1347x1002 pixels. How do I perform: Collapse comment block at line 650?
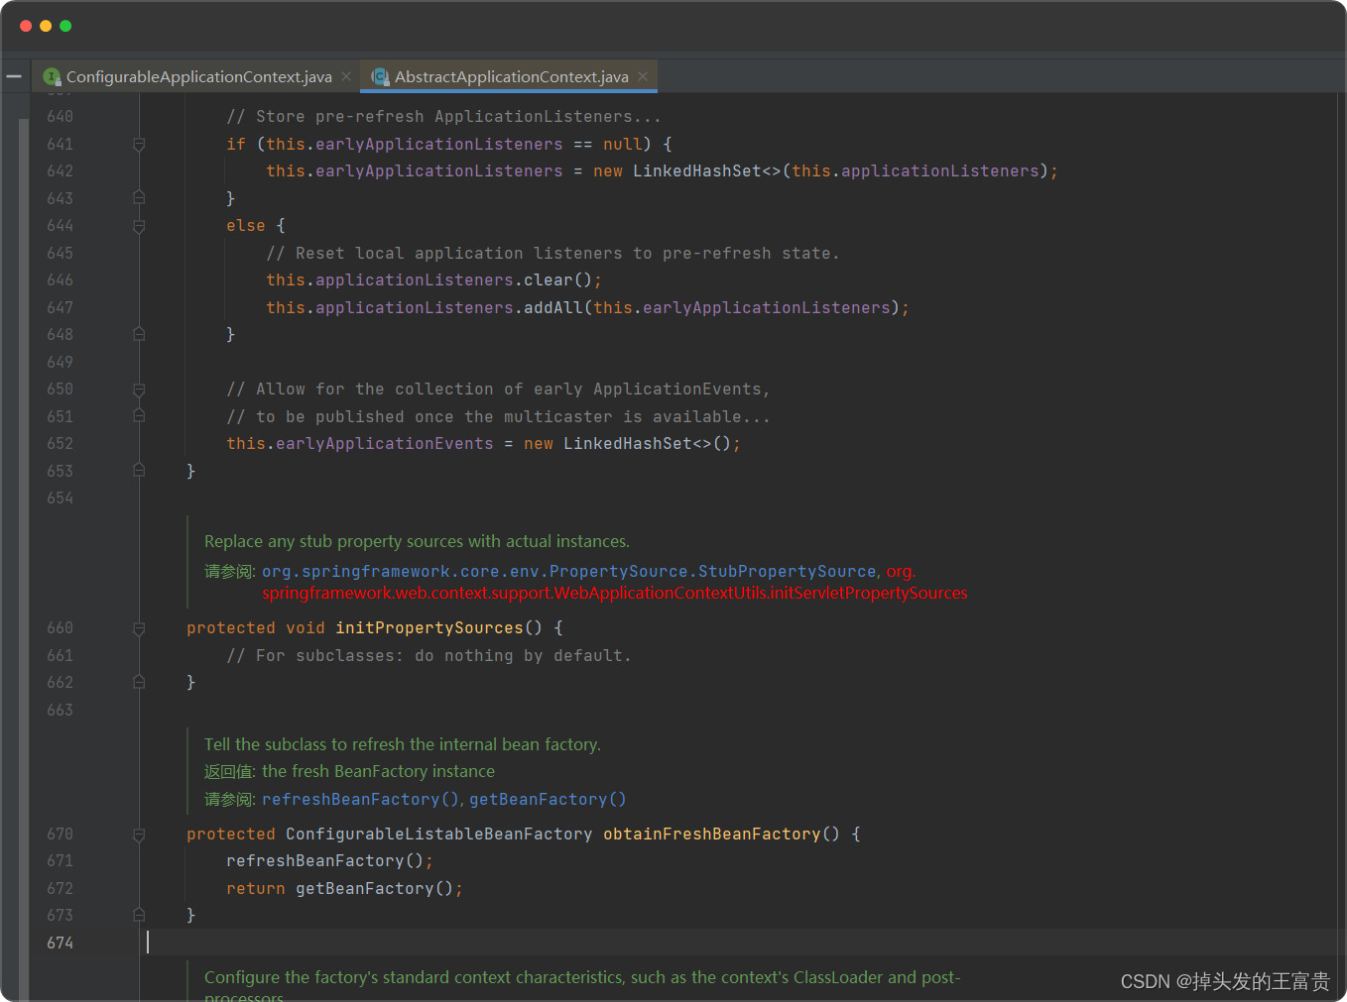click(139, 390)
